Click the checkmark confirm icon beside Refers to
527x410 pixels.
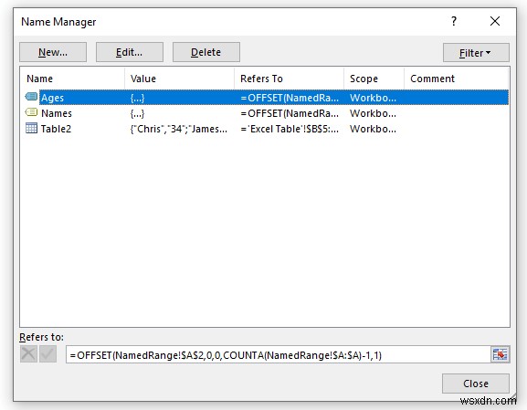pyautogui.click(x=47, y=354)
